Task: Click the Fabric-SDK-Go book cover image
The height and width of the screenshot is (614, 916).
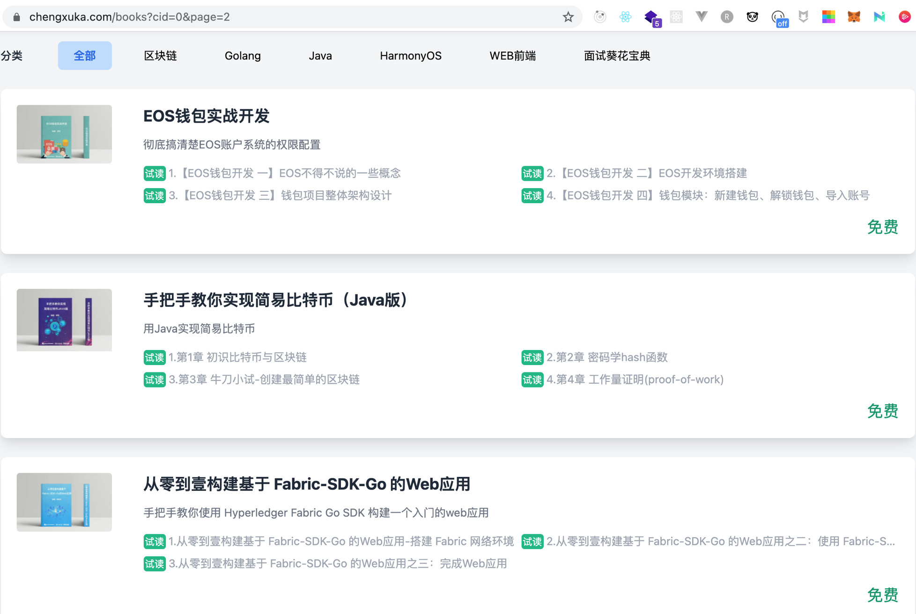Action: click(x=64, y=502)
